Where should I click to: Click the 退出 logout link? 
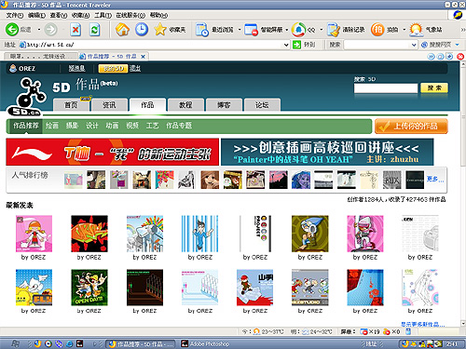coord(135,68)
